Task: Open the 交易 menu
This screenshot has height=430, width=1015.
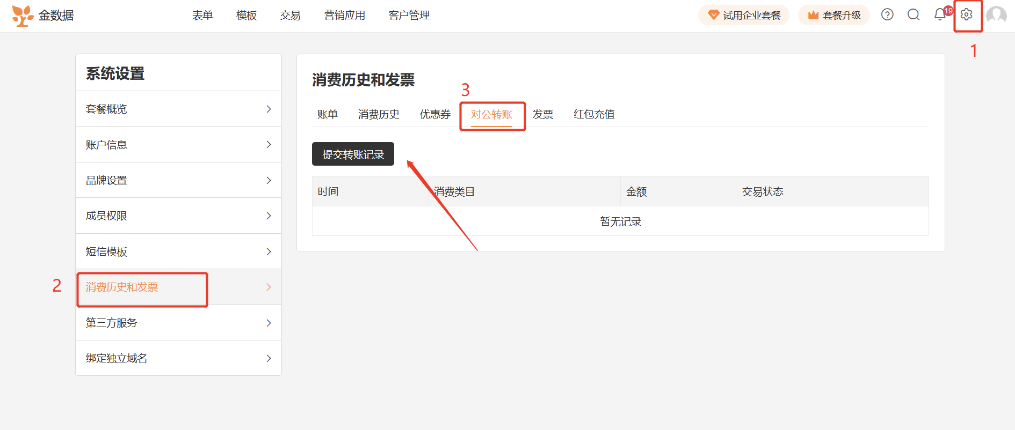Action: point(290,16)
